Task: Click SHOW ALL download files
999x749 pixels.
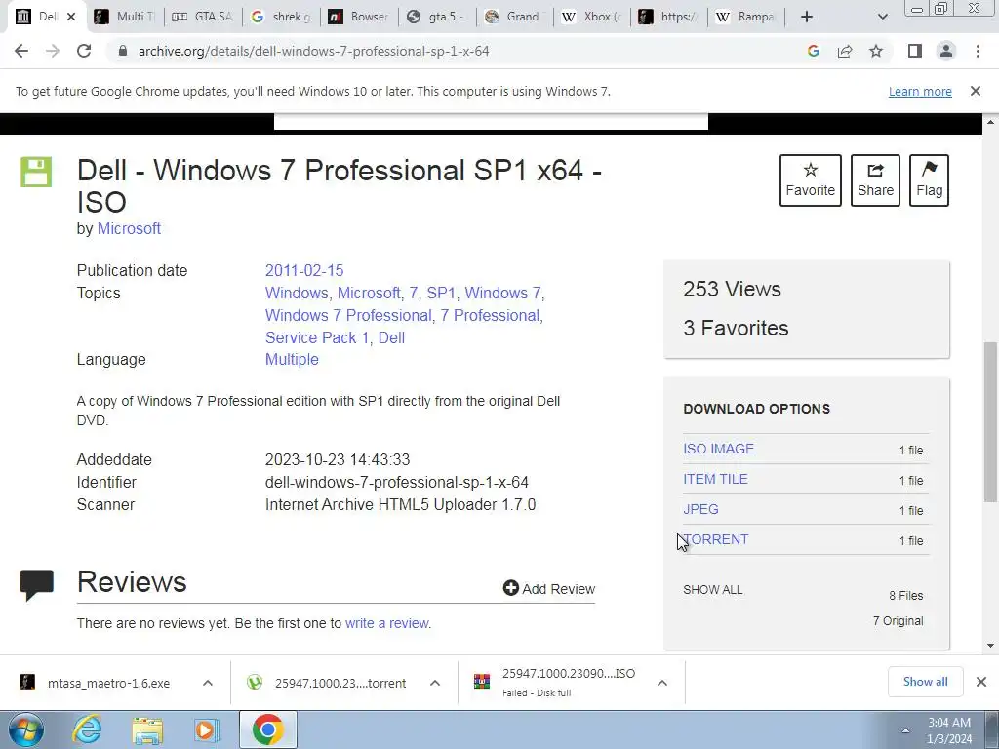Action: 712,590
